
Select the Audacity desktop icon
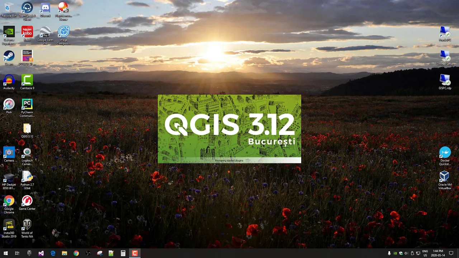point(9,82)
